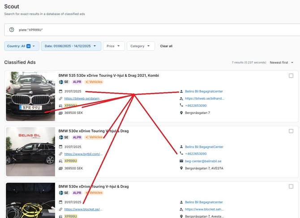Click phone number +4622653090 on first ad
300x218 pixels.
[196, 106]
